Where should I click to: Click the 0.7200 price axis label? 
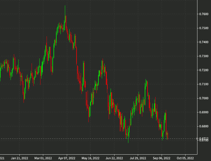point(204,70)
